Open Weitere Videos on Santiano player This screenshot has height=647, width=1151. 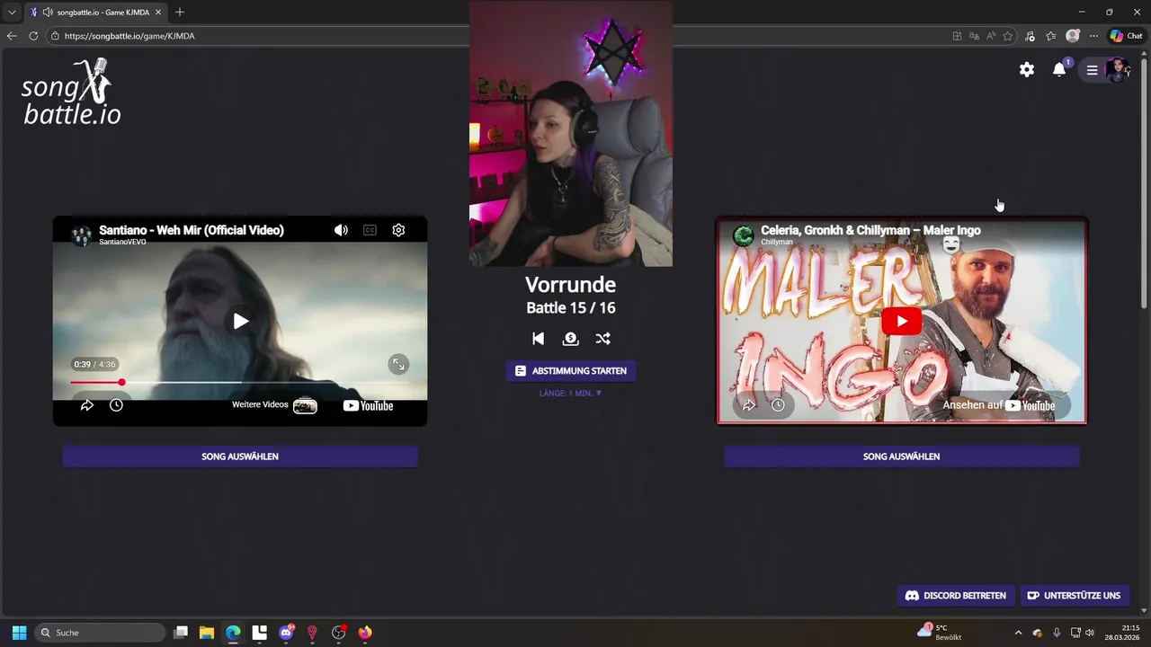pos(274,405)
